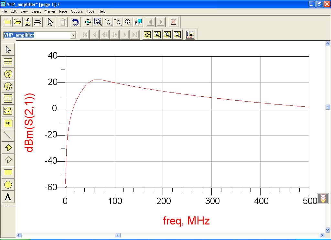Open the File menu
This screenshot has width=331, height=240.
[4, 11]
